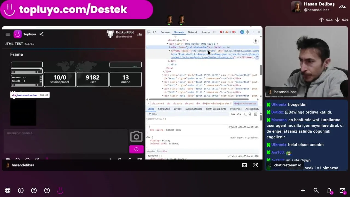Toggle the :hov element state panel
The image size is (350, 197).
click(x=233, y=114)
